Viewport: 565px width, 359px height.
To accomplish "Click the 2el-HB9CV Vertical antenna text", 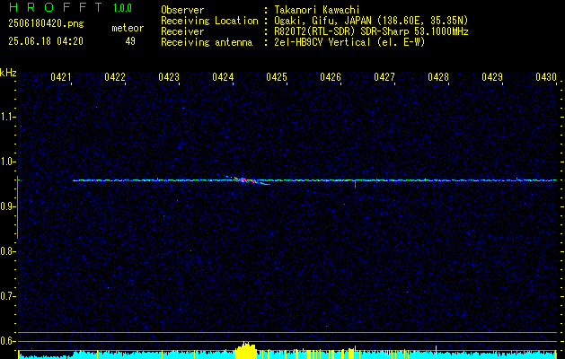I will click(x=349, y=42).
